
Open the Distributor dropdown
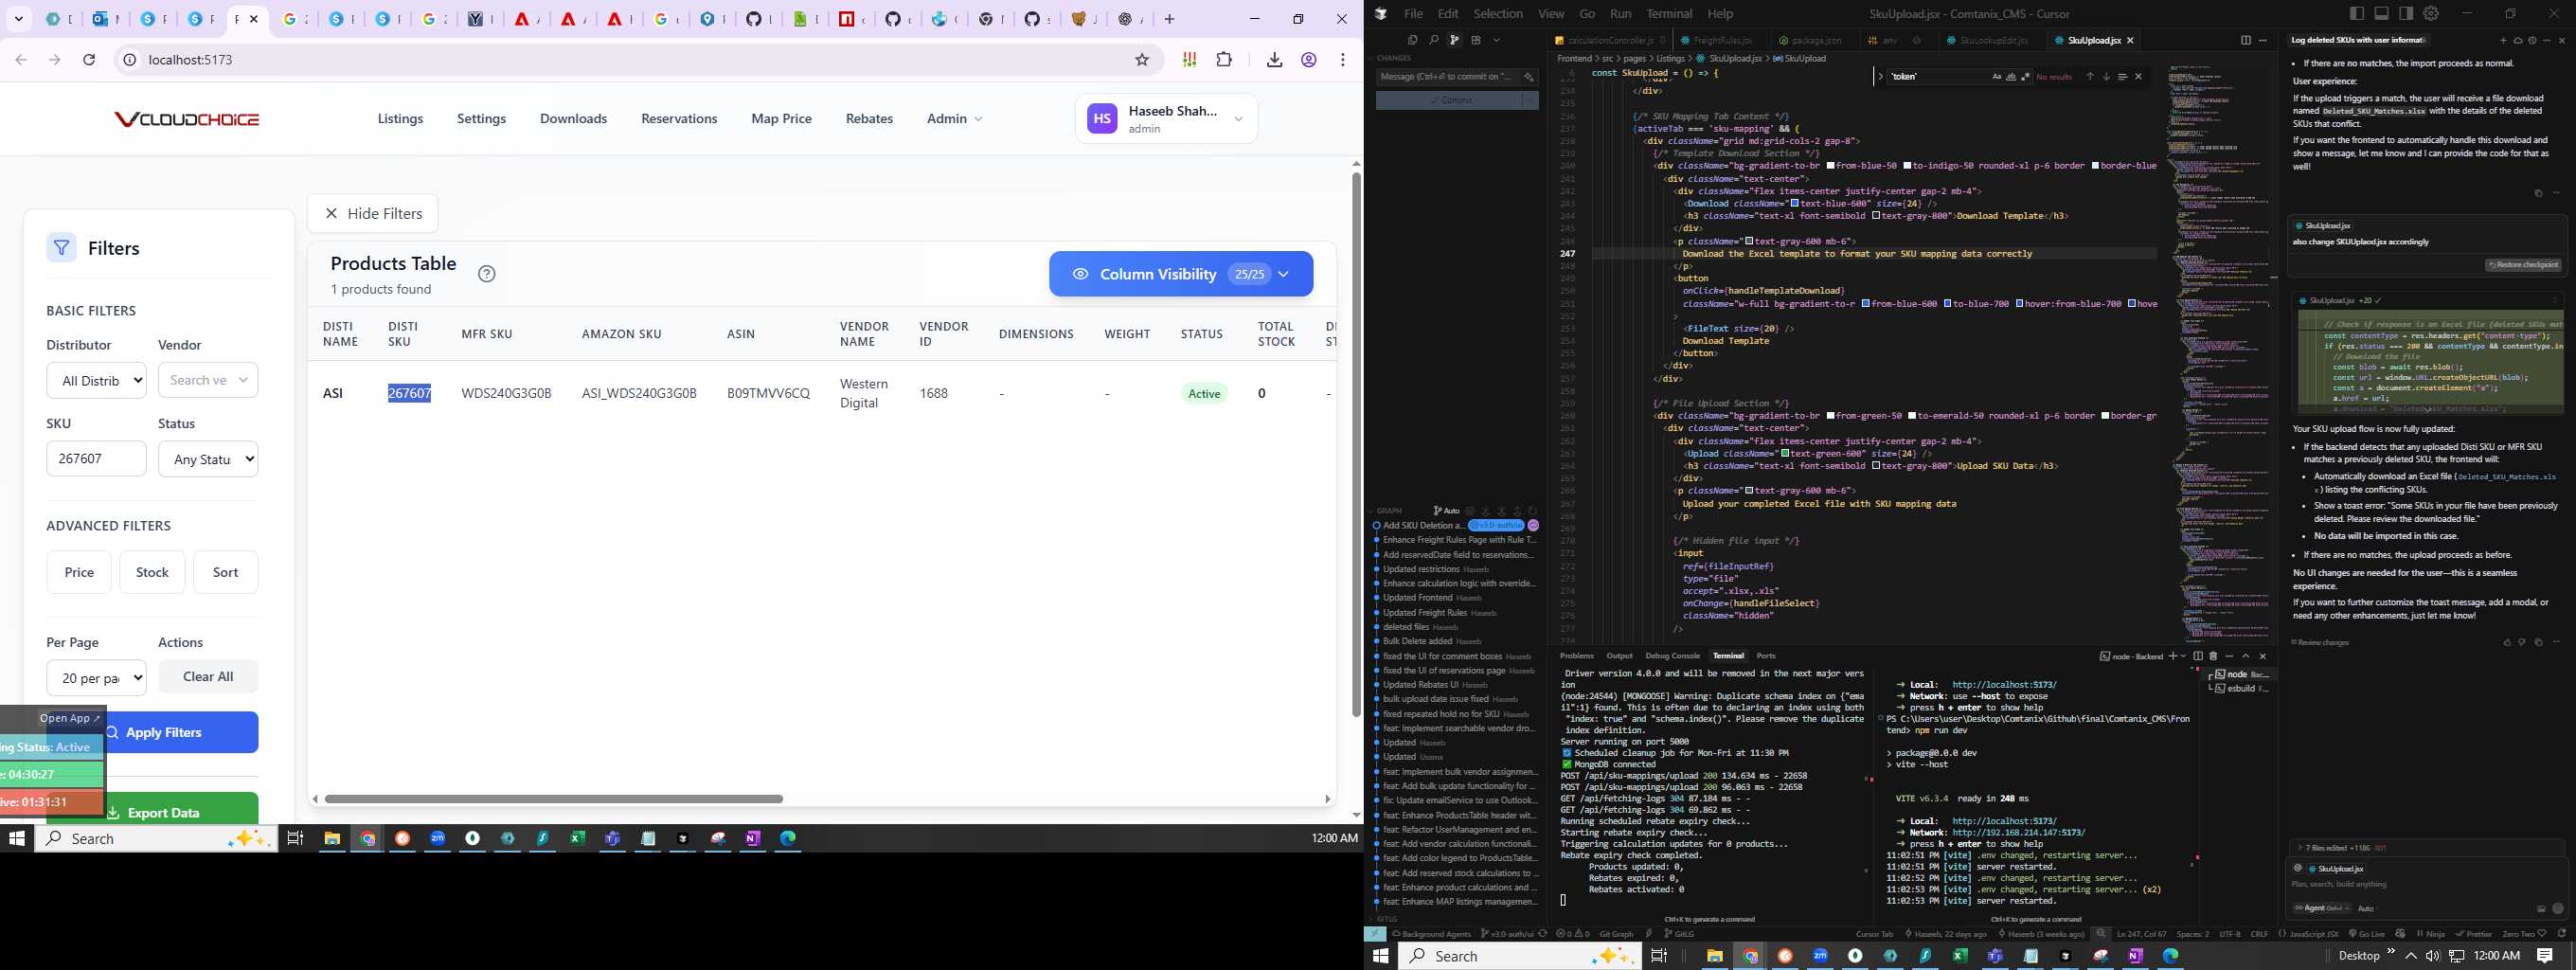click(96, 380)
